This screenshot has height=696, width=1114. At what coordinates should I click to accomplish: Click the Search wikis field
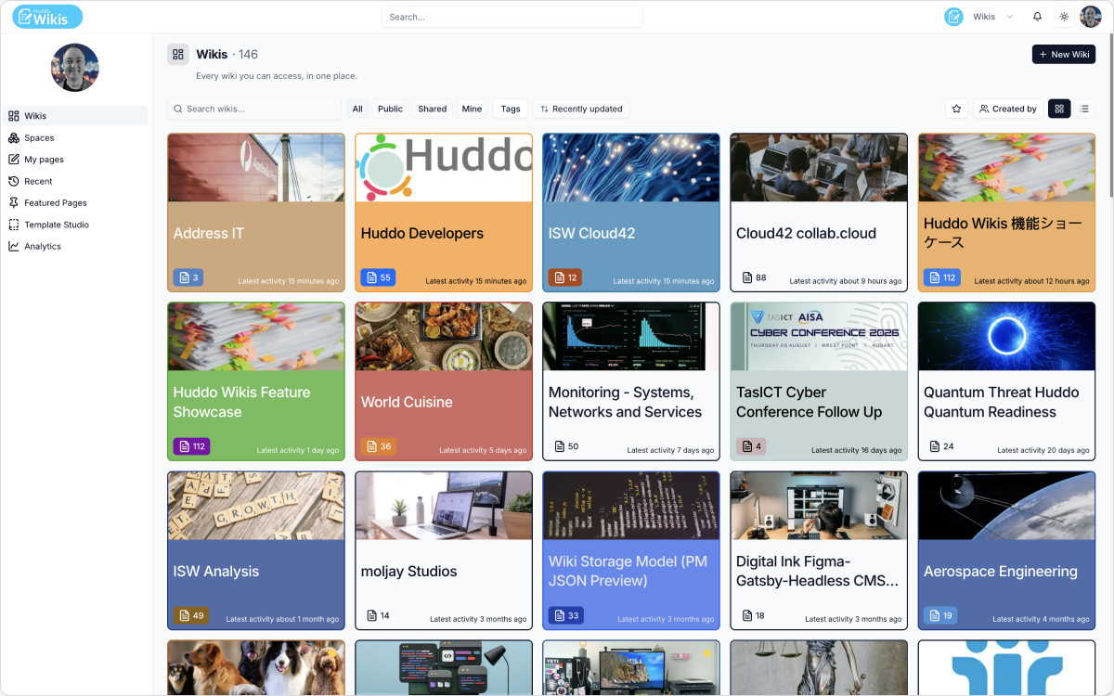coord(254,109)
